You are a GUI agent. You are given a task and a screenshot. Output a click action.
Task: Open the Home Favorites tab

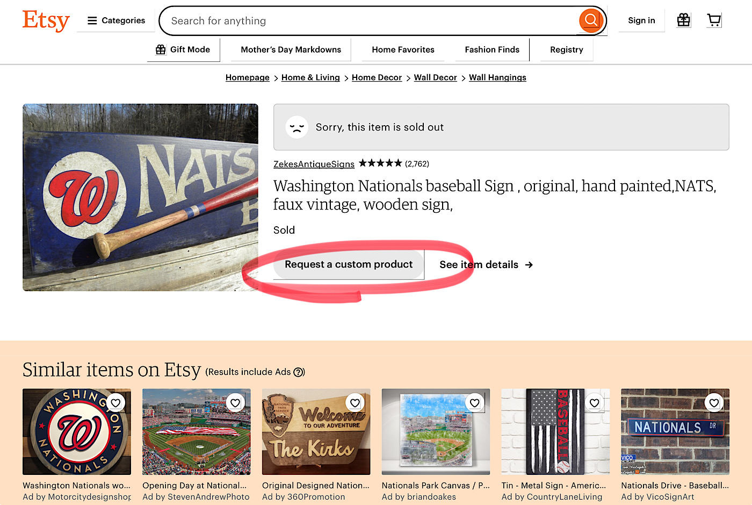pos(403,49)
